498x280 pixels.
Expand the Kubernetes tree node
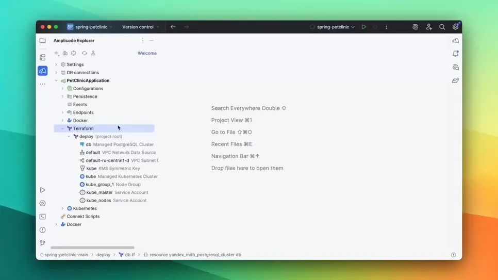point(62,208)
